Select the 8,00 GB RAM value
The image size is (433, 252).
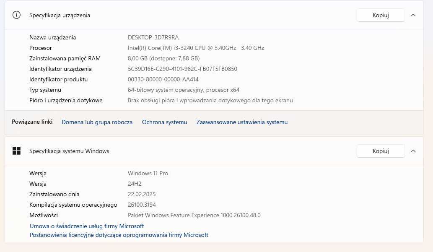[163, 58]
